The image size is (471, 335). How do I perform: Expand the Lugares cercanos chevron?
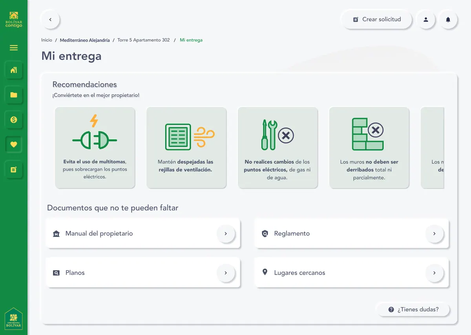(434, 273)
